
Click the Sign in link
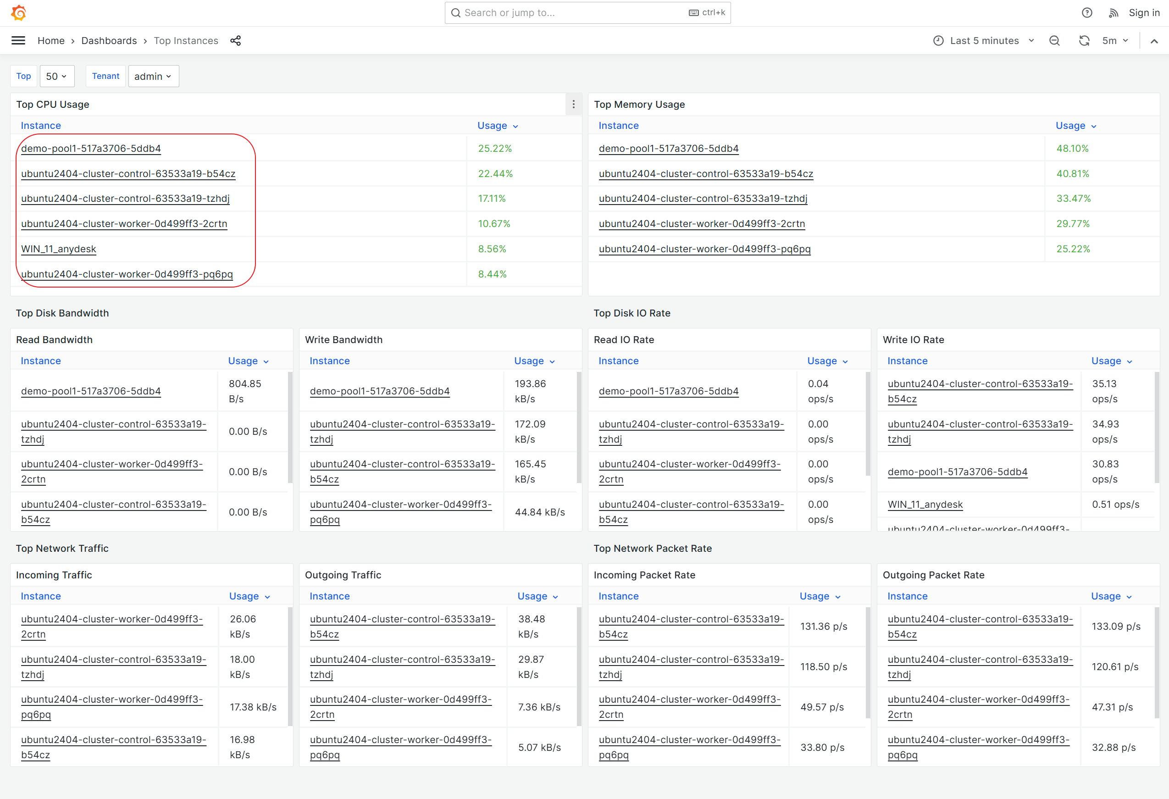pyautogui.click(x=1144, y=12)
